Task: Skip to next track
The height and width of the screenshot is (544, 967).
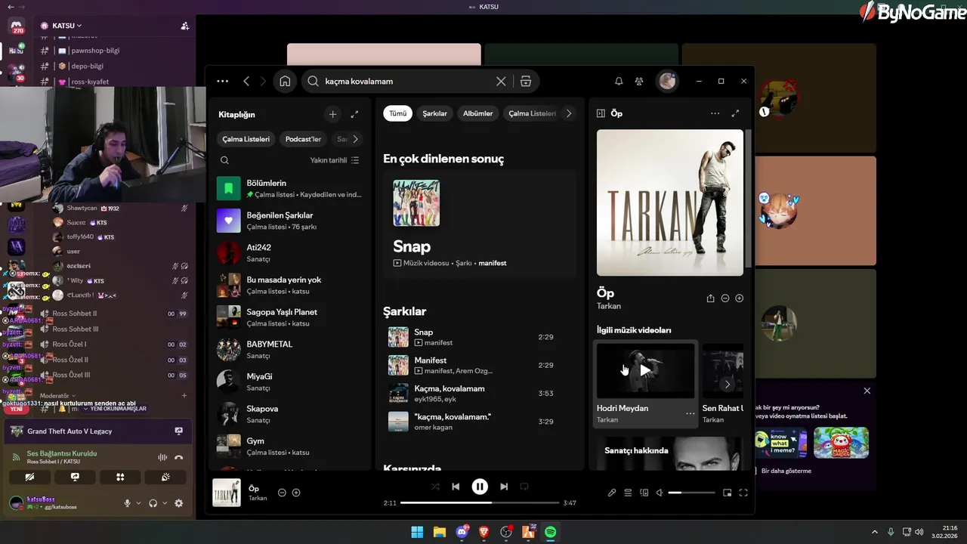Action: click(x=504, y=487)
